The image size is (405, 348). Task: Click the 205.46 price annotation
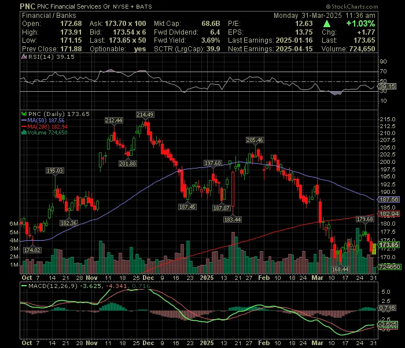pyautogui.click(x=255, y=140)
